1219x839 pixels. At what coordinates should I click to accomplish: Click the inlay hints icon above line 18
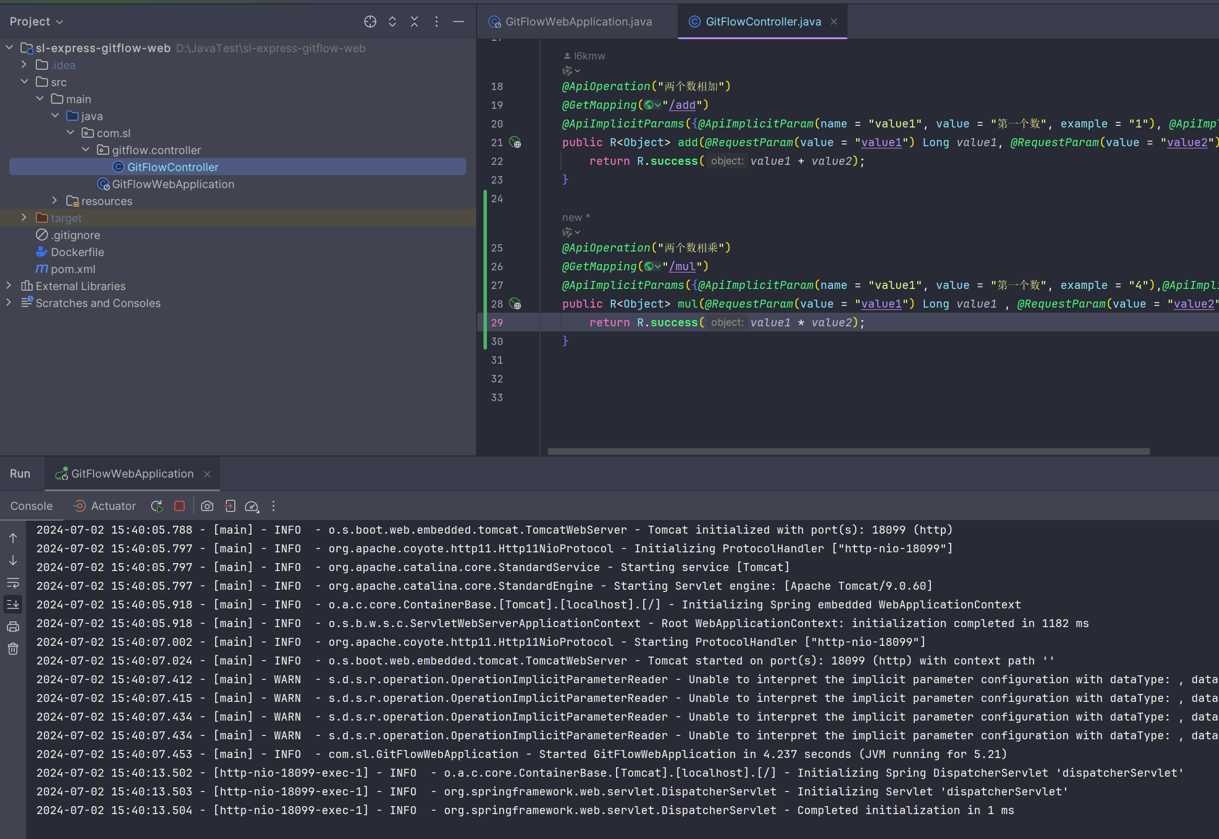[571, 71]
